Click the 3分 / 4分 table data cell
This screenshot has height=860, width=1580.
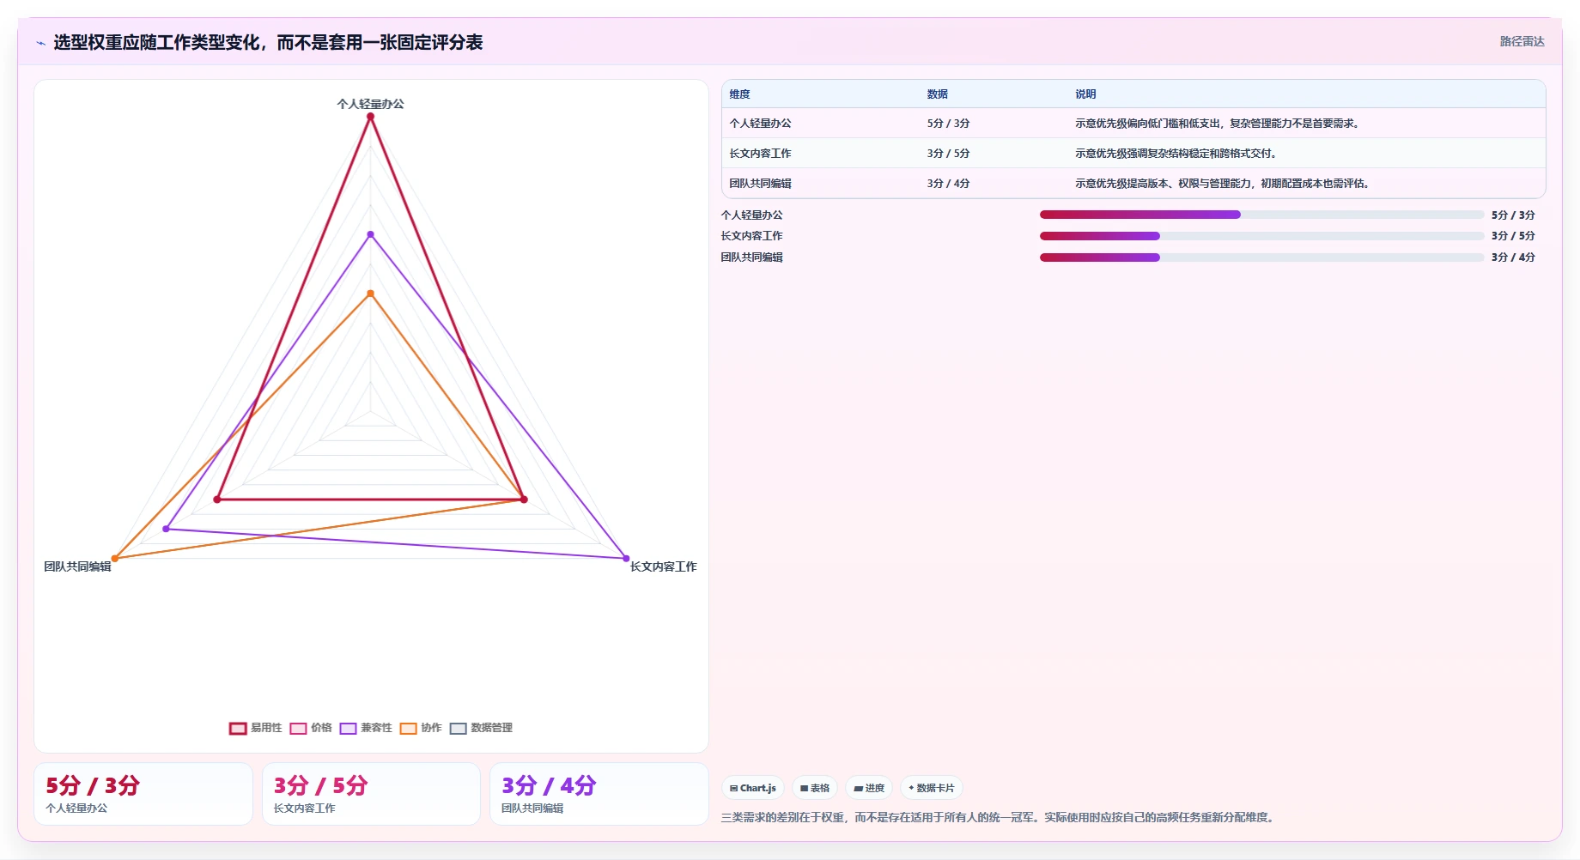tap(948, 184)
